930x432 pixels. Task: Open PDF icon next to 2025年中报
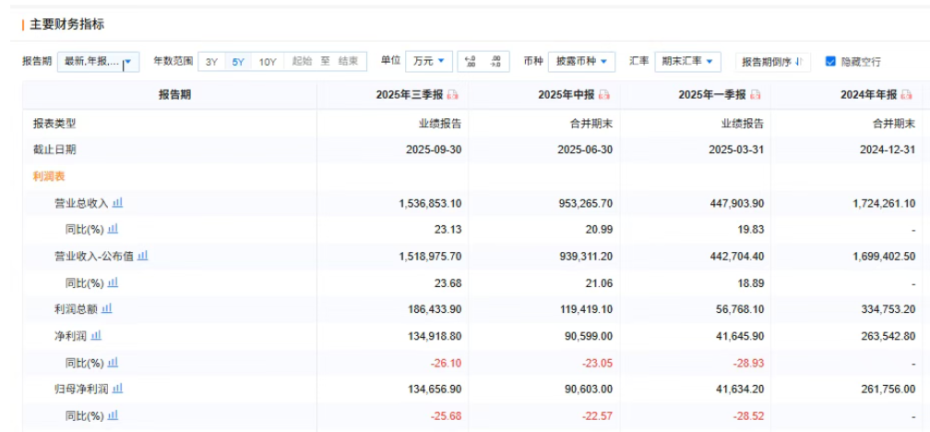click(x=604, y=95)
